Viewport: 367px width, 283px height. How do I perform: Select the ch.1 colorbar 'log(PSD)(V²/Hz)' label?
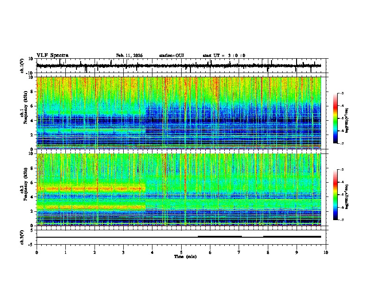click(x=347, y=121)
